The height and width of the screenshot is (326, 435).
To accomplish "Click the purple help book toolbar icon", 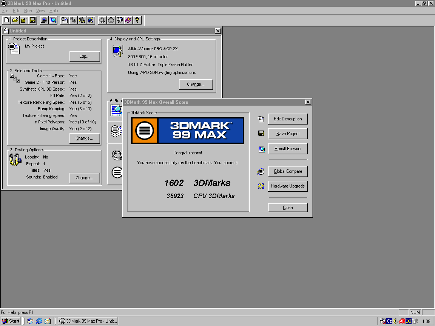I will [x=128, y=20].
